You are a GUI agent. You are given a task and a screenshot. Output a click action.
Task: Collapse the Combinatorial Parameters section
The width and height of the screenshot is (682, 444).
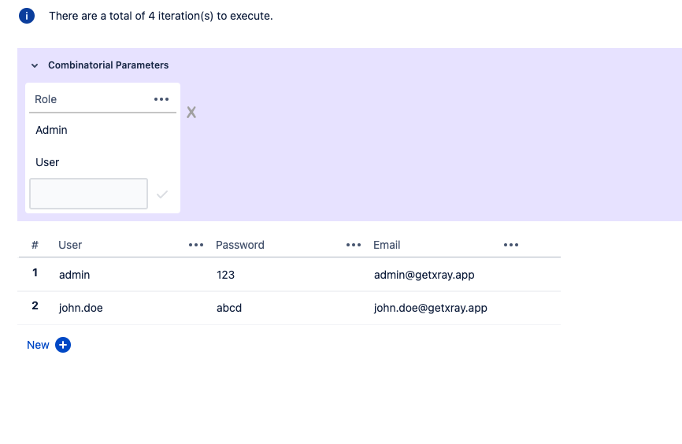click(35, 65)
